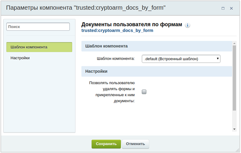Select Шаблон компонента in left sidebar
The height and width of the screenshot is (153, 241).
[39, 47]
